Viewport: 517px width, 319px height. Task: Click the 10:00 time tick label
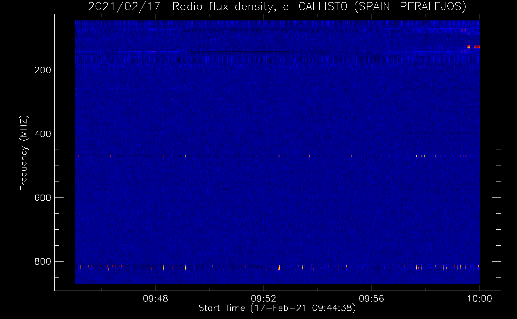point(480,299)
